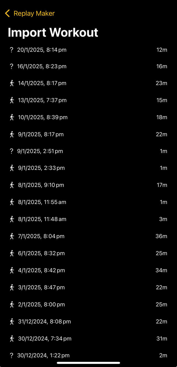Image resolution: width=177 pixels, height=367 pixels.
Task: Select the question mark icon beside 16/1/2025
Action: coord(11,66)
